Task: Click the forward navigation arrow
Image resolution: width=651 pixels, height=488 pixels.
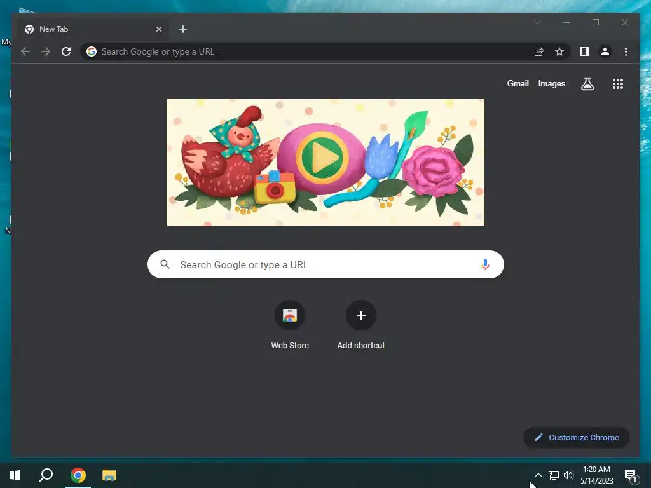Action: point(46,51)
